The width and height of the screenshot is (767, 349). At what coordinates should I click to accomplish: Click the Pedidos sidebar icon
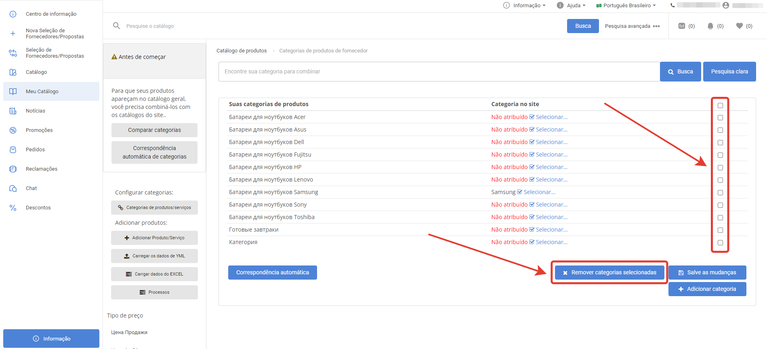pos(13,150)
